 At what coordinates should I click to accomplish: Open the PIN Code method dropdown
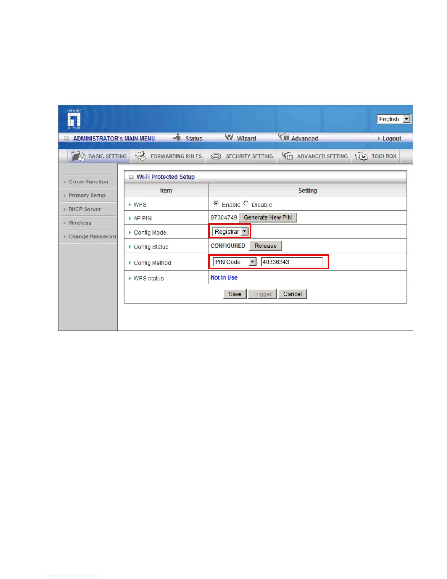235,262
